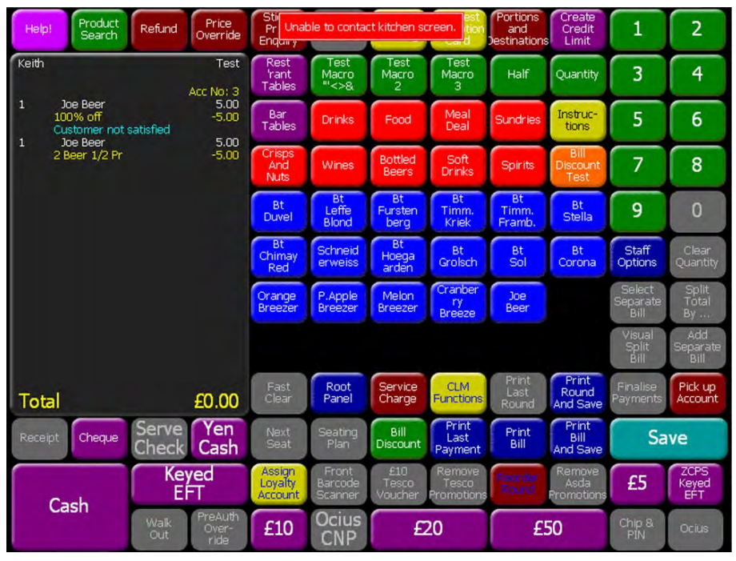Select the Price Override button

[x=218, y=30]
